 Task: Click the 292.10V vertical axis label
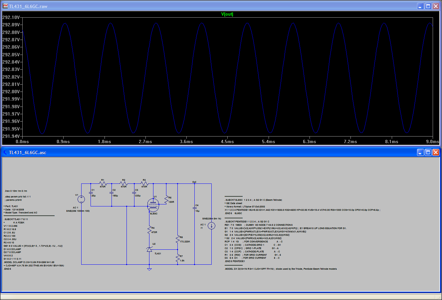pos(11,17)
